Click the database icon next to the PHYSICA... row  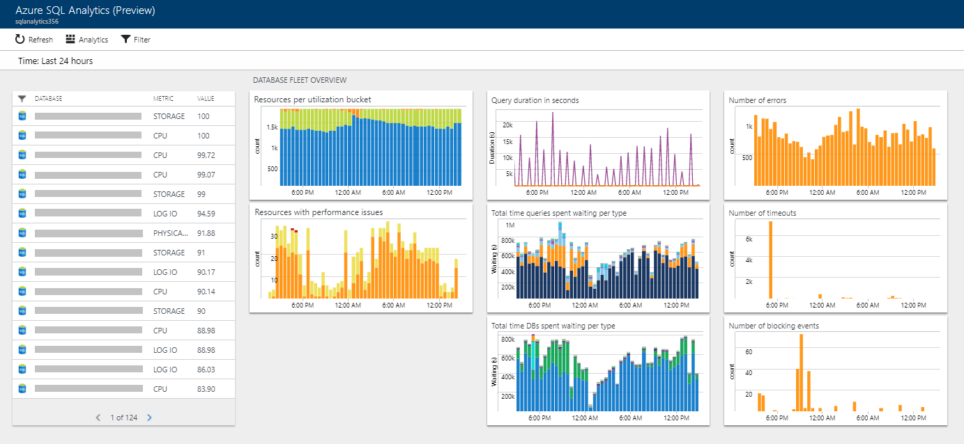[x=22, y=232]
